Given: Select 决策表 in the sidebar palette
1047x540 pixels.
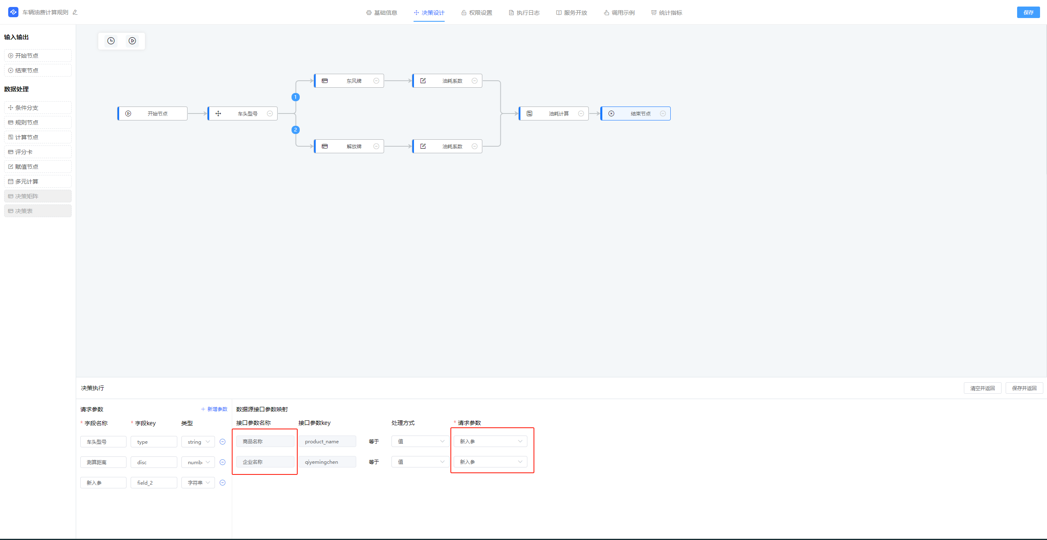Looking at the screenshot, I should click(x=38, y=211).
